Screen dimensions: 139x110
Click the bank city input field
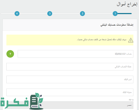click(x=70, y=92)
